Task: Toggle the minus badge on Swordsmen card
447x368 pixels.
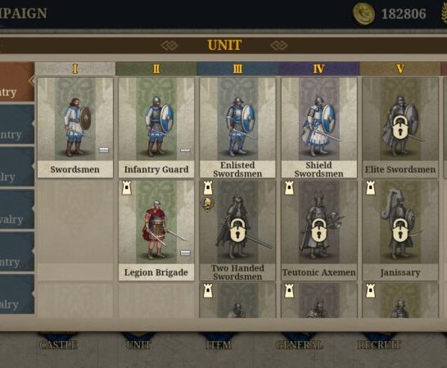Action: 104,150
